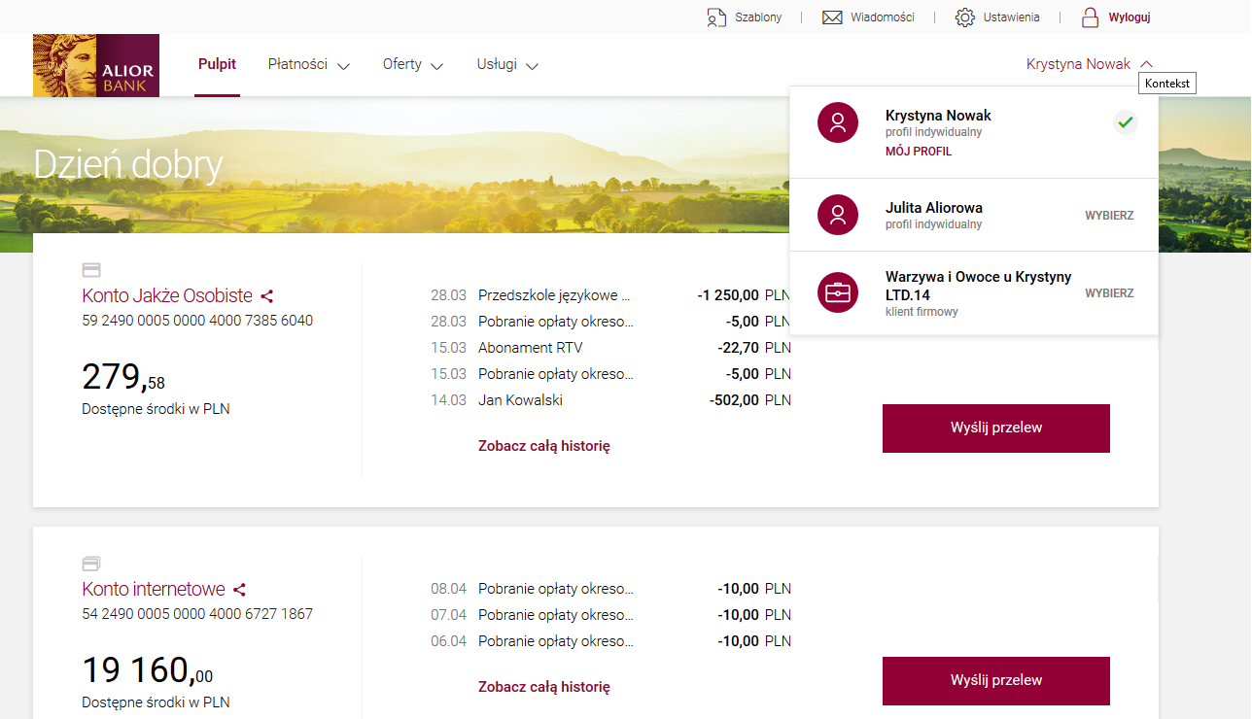View full history of Konto Jakże Osobiste

click(544, 446)
